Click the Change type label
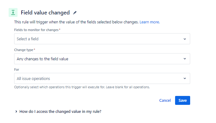This screenshot has height=123, width=216. (x=24, y=50)
